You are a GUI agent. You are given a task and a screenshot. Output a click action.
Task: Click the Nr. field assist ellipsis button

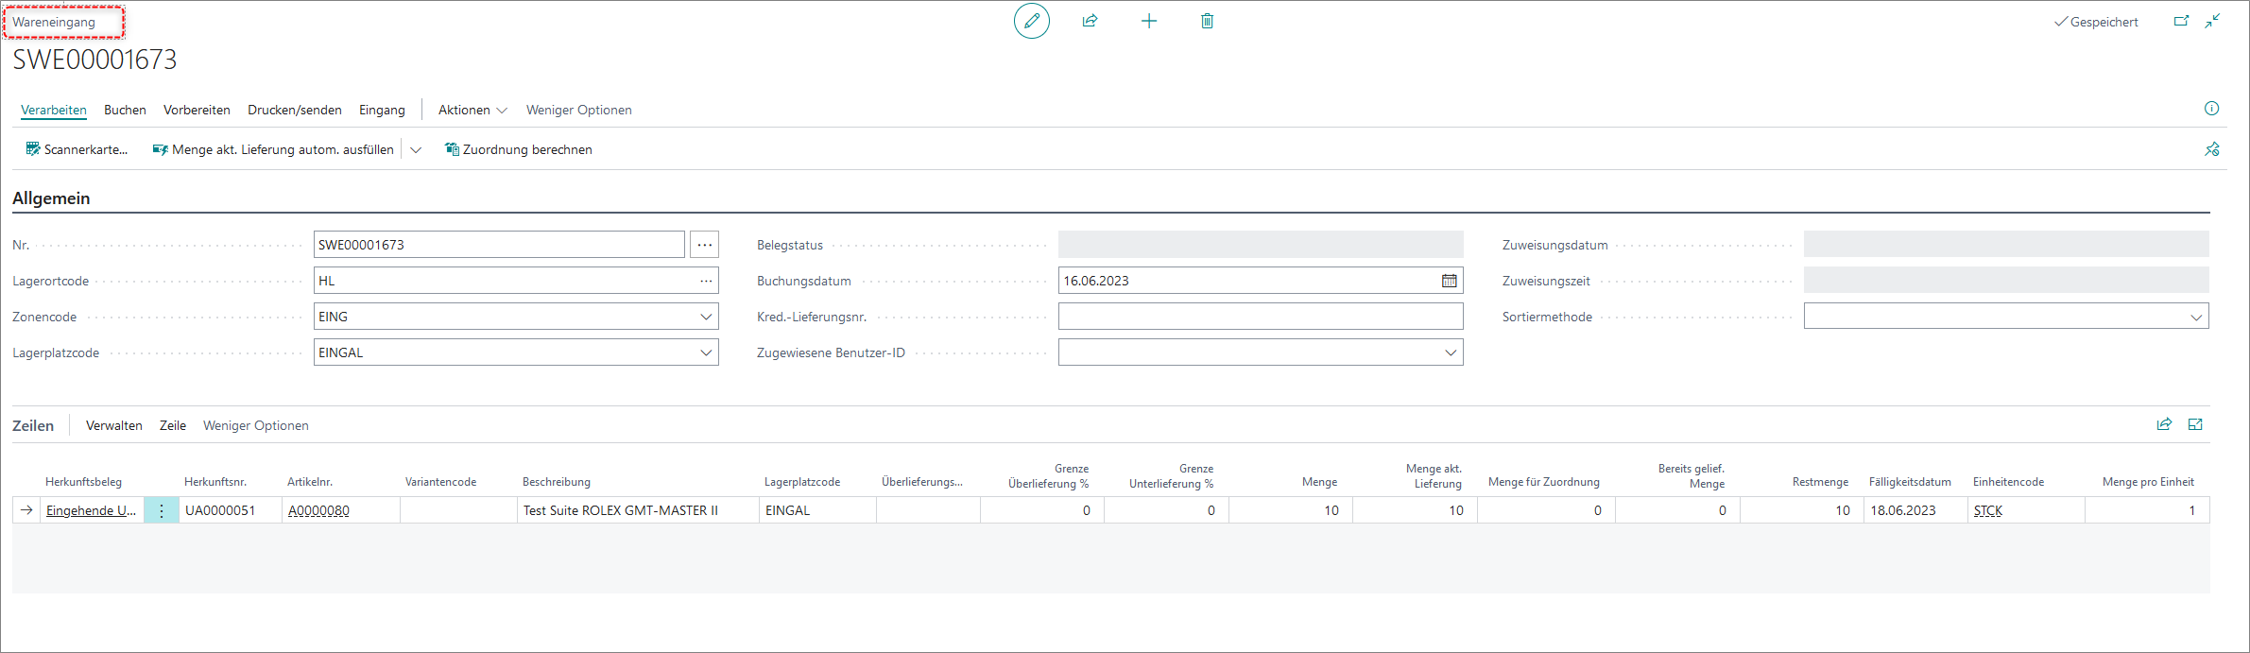click(704, 245)
